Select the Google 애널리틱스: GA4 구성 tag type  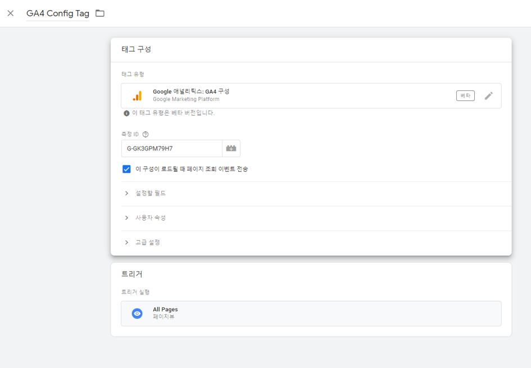pos(311,96)
